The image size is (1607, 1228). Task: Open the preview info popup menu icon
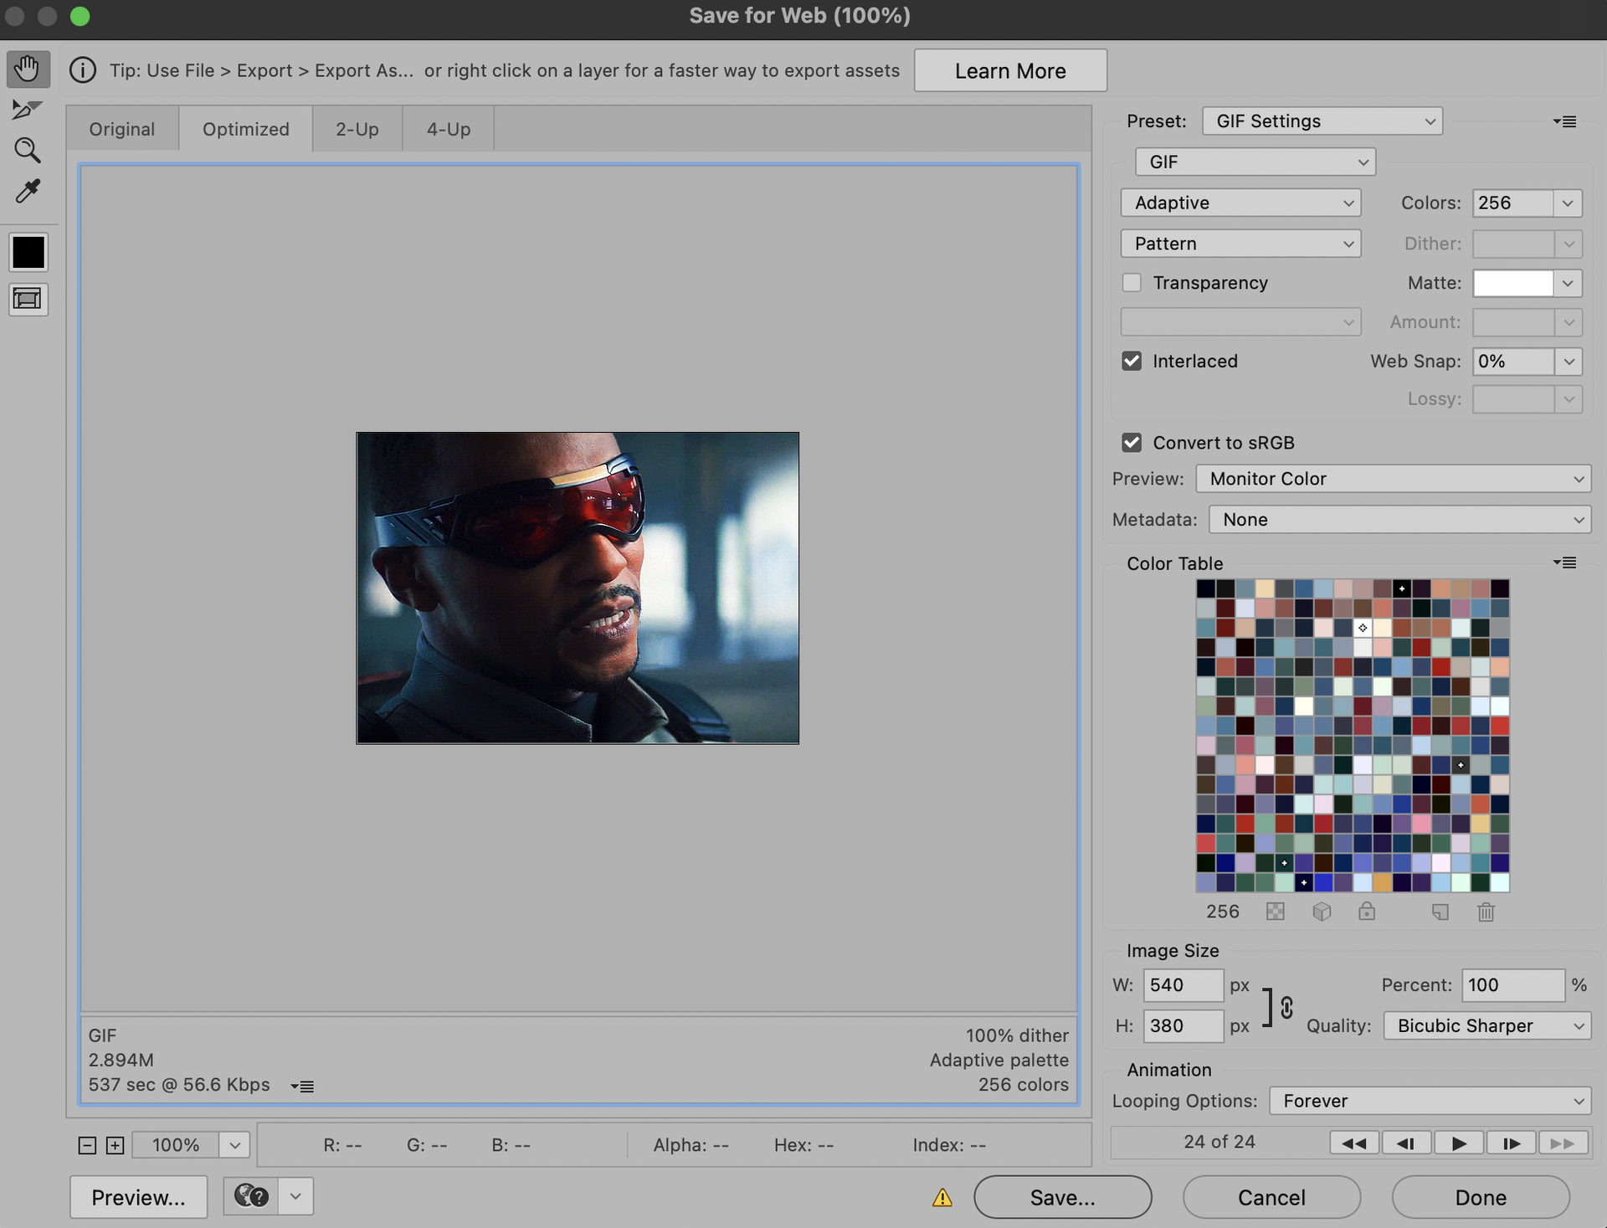tap(302, 1087)
